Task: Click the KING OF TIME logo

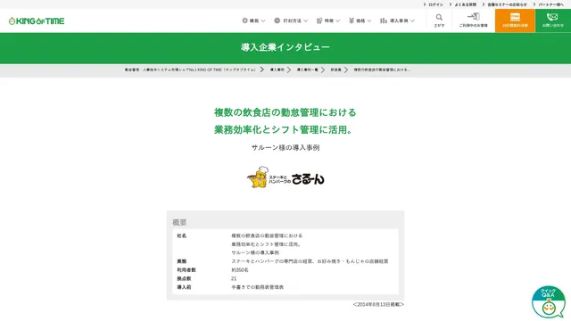Action: tap(37, 21)
